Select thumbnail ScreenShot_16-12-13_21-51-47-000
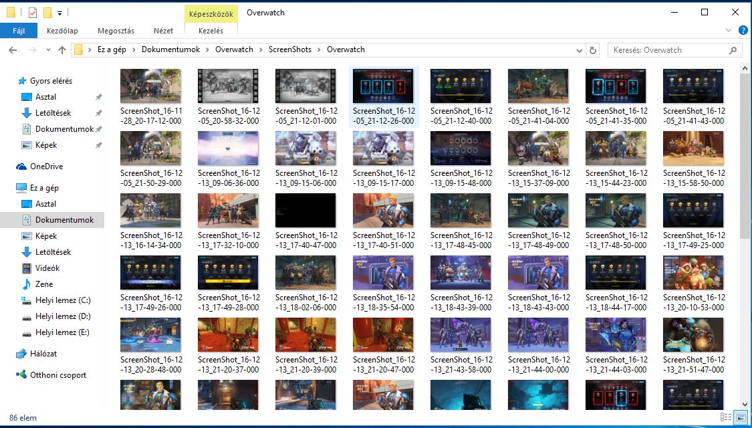752x428 pixels. [693, 335]
